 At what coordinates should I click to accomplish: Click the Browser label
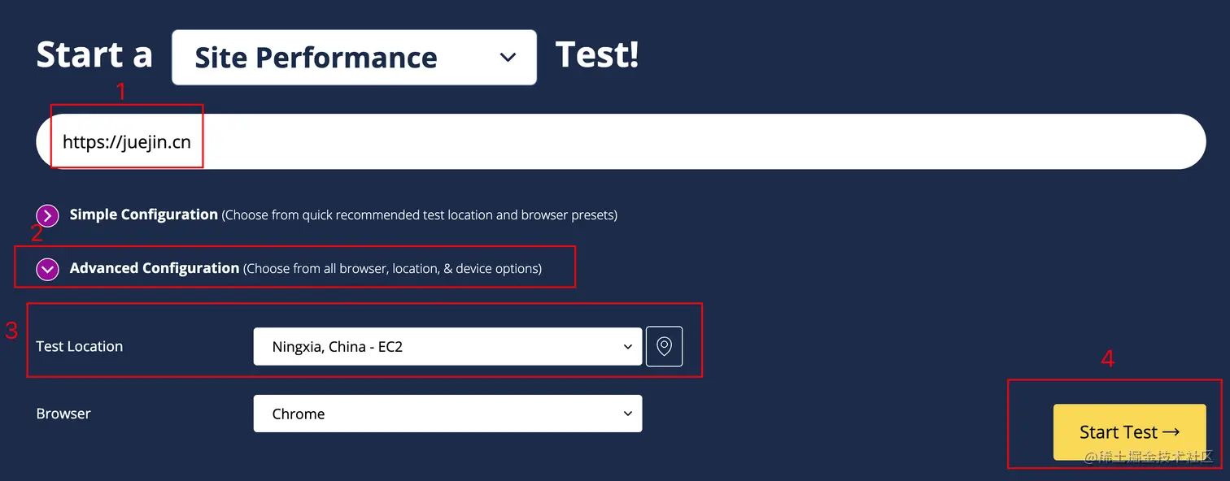point(63,414)
